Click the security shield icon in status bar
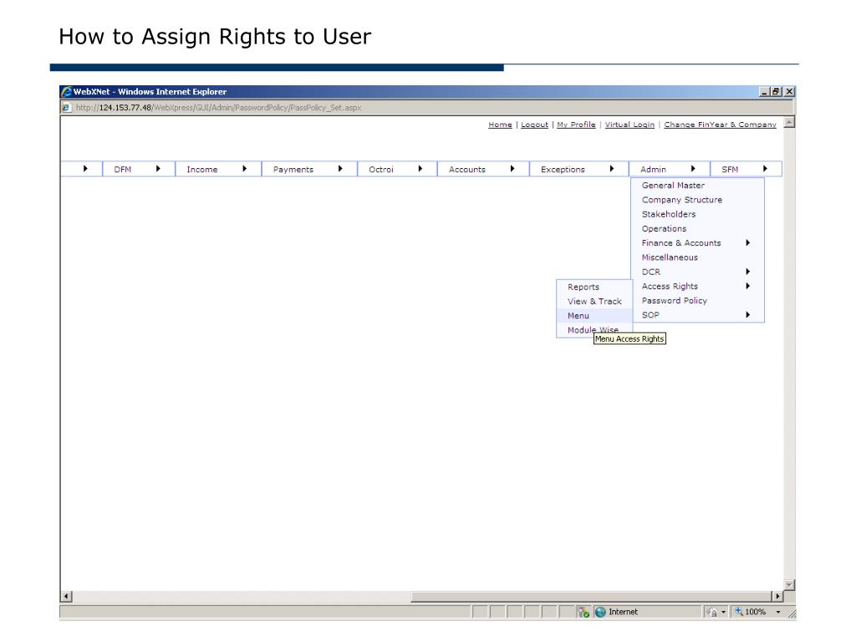 point(584,612)
